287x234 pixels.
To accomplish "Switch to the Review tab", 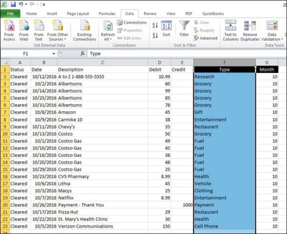I will 150,13.
